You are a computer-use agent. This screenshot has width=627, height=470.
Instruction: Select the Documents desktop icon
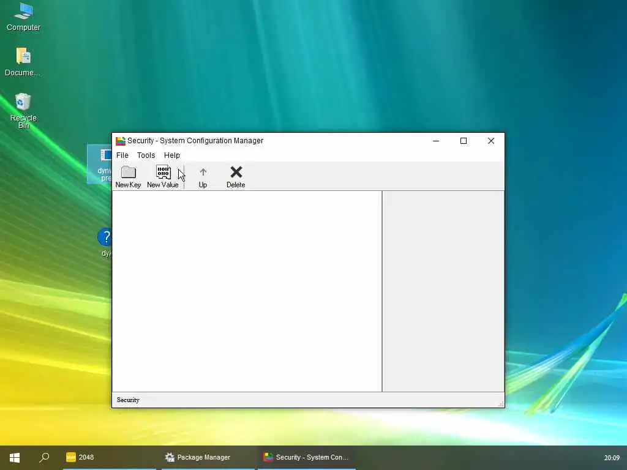click(x=23, y=62)
